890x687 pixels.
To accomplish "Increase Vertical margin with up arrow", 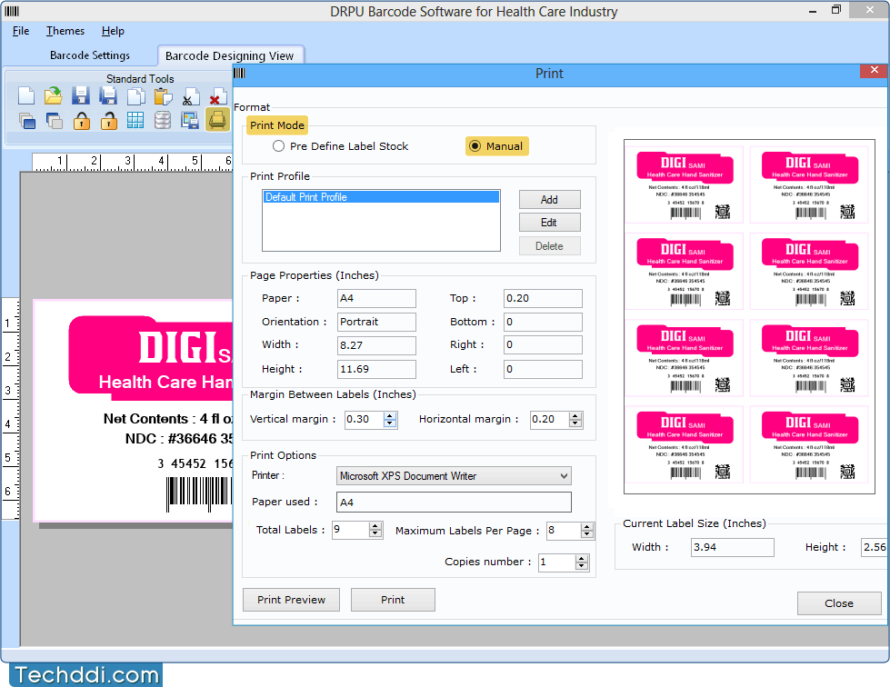I will tap(390, 416).
